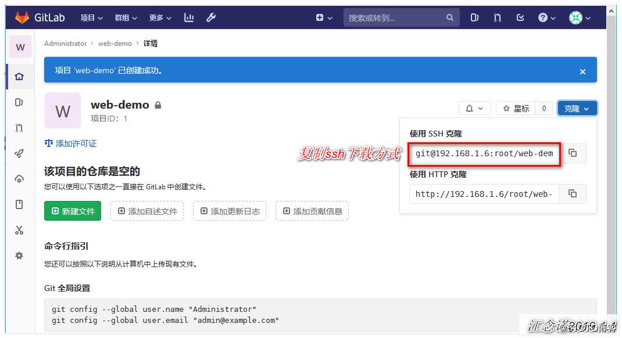622x338 pixels.
Task: Open the user avatar menu
Action: click(580, 17)
